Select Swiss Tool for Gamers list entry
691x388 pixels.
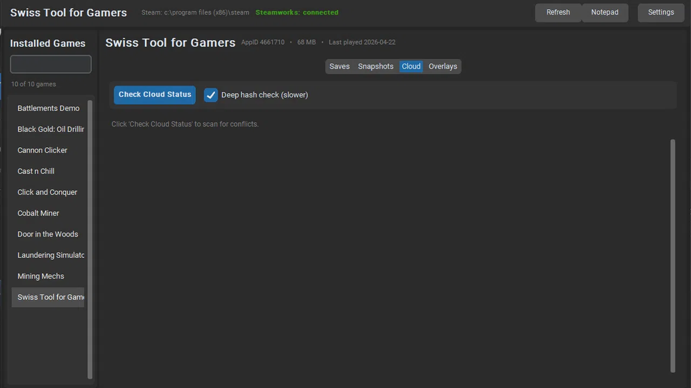tap(48, 297)
